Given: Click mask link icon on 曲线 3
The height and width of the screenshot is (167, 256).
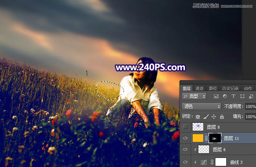Looking at the screenshot, I should click(212, 162).
